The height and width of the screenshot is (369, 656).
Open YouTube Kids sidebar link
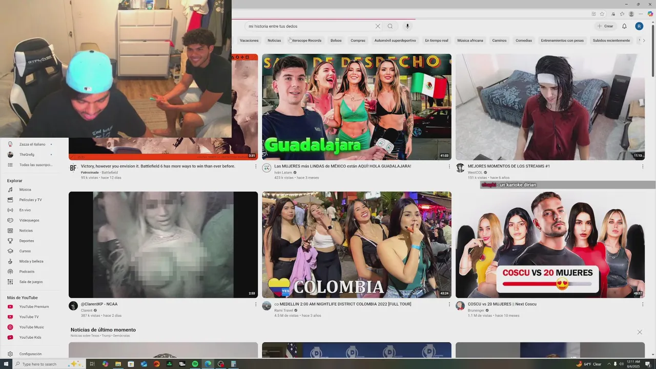31,337
